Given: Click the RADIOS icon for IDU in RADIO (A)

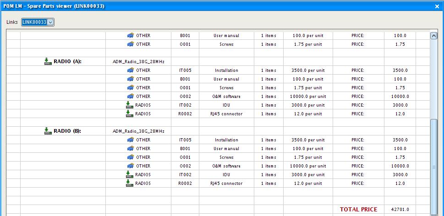Looking at the screenshot, I should coord(130,105).
